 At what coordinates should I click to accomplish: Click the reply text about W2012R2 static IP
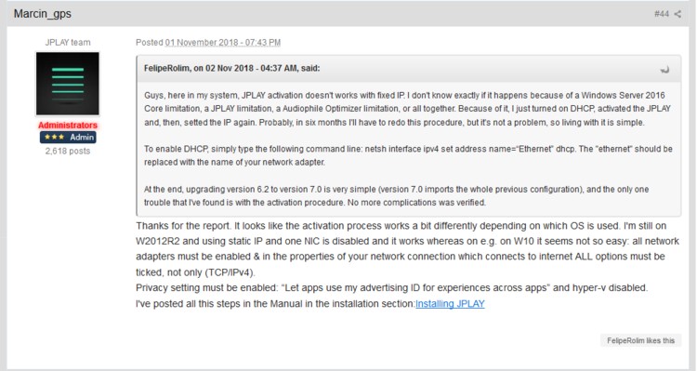407,248
